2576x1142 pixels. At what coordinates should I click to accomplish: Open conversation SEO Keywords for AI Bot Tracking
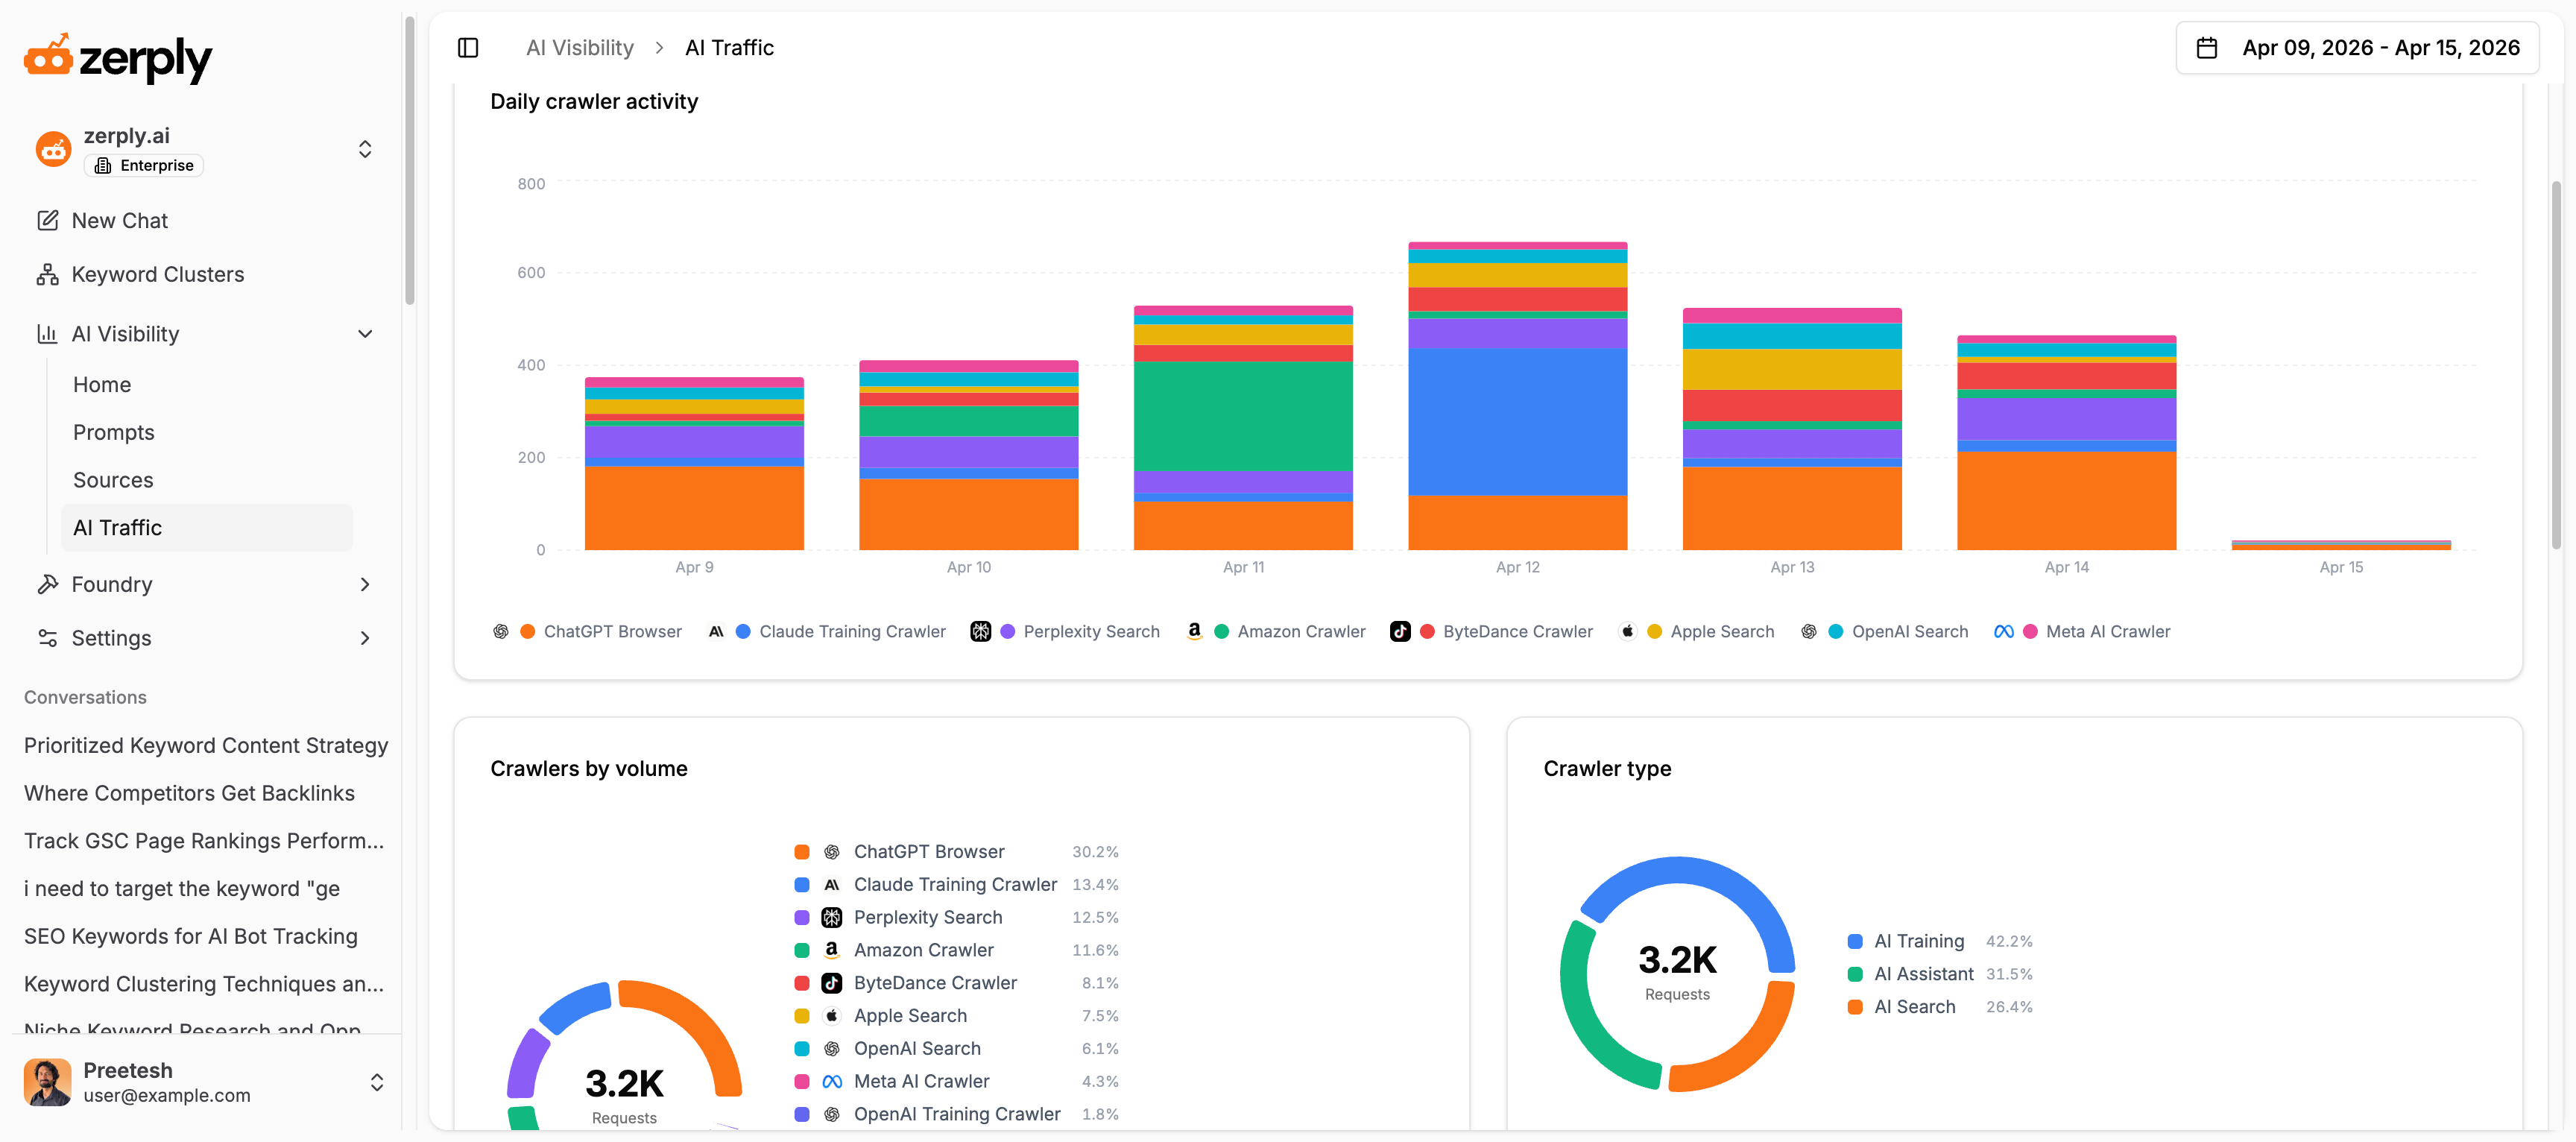(191, 936)
